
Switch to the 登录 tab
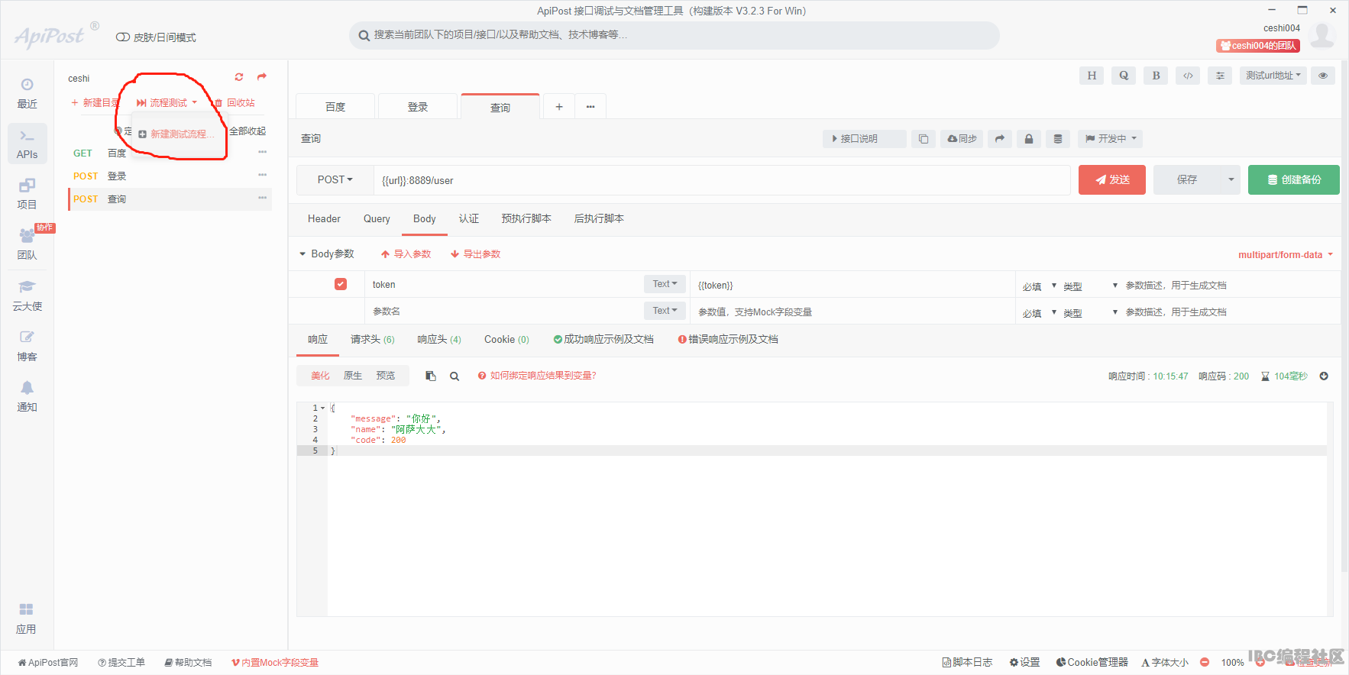click(418, 107)
